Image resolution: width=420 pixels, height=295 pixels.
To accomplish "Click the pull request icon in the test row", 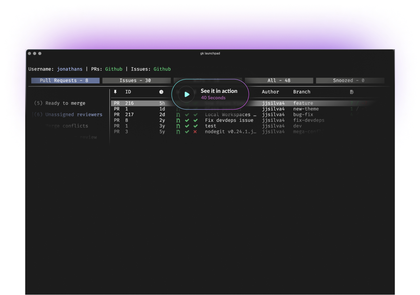I will point(178,126).
